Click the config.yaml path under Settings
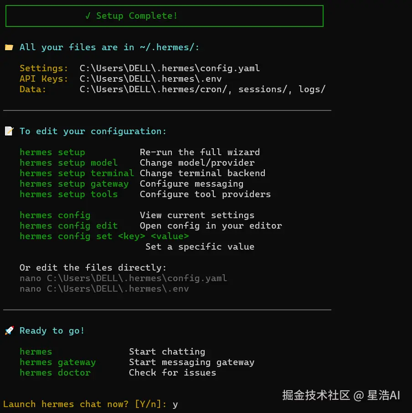Screen dimensions: 412x413 [170, 68]
